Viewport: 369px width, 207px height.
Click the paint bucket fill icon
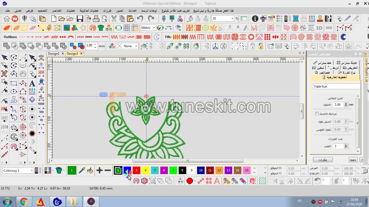tap(90, 170)
